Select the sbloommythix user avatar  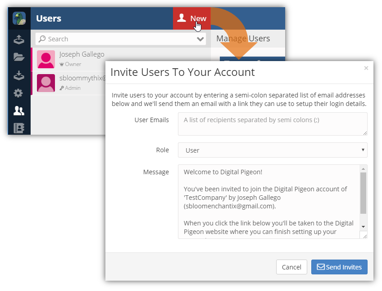click(46, 83)
